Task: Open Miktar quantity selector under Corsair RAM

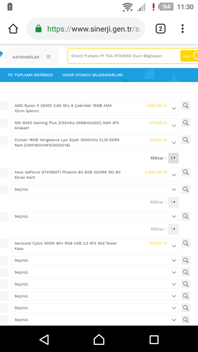Action: [173, 158]
